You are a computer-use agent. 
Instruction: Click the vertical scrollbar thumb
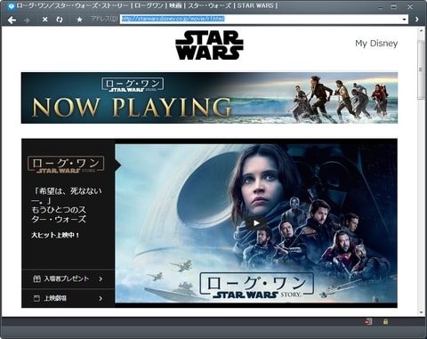421,69
